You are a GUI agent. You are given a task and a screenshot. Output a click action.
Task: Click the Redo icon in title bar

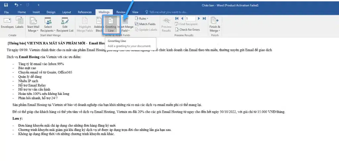(x=27, y=5)
